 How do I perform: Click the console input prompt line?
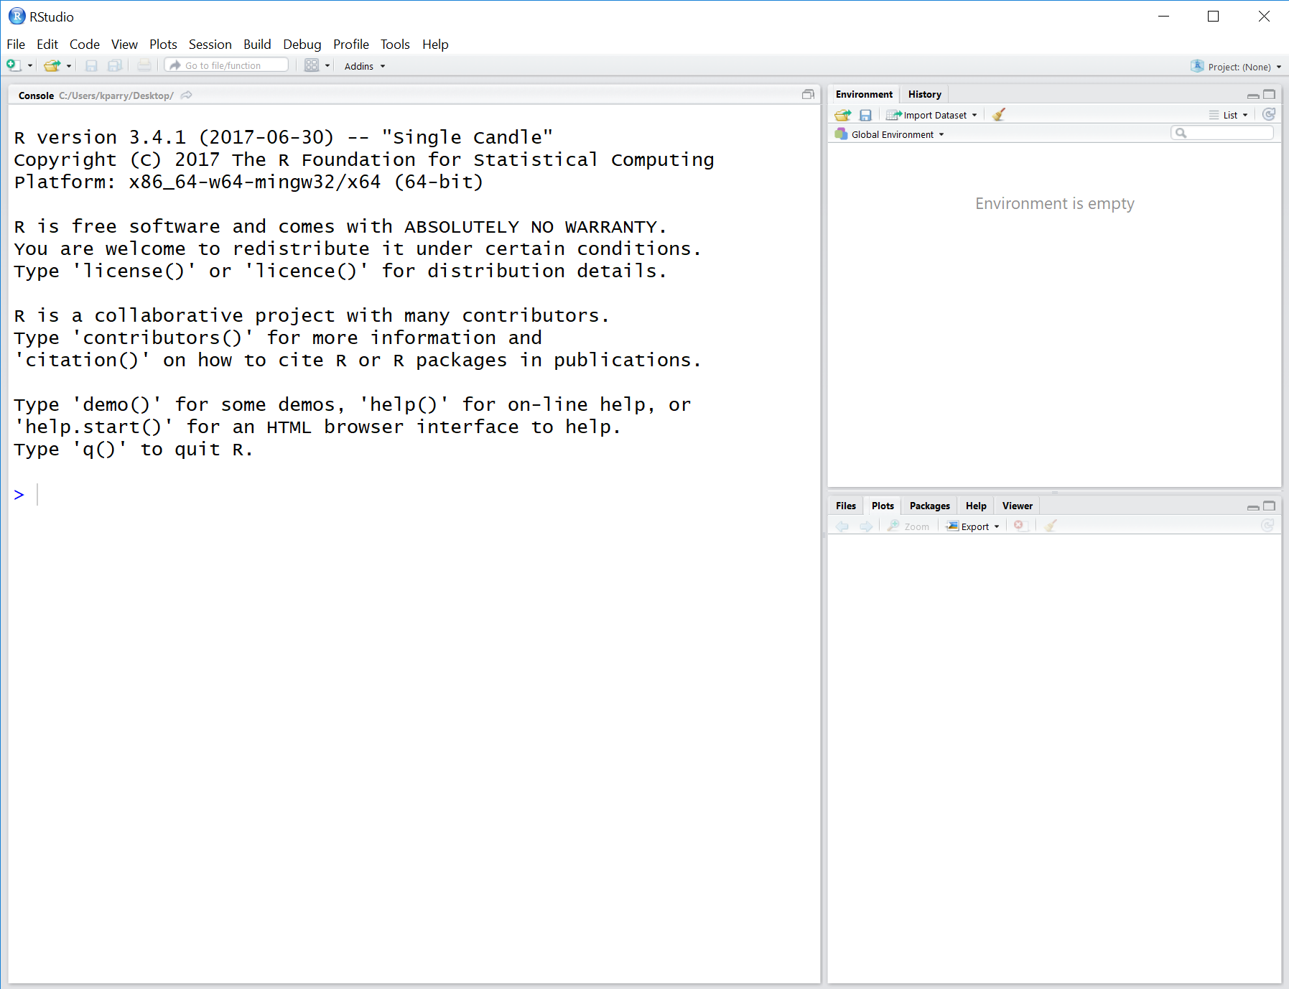point(414,494)
